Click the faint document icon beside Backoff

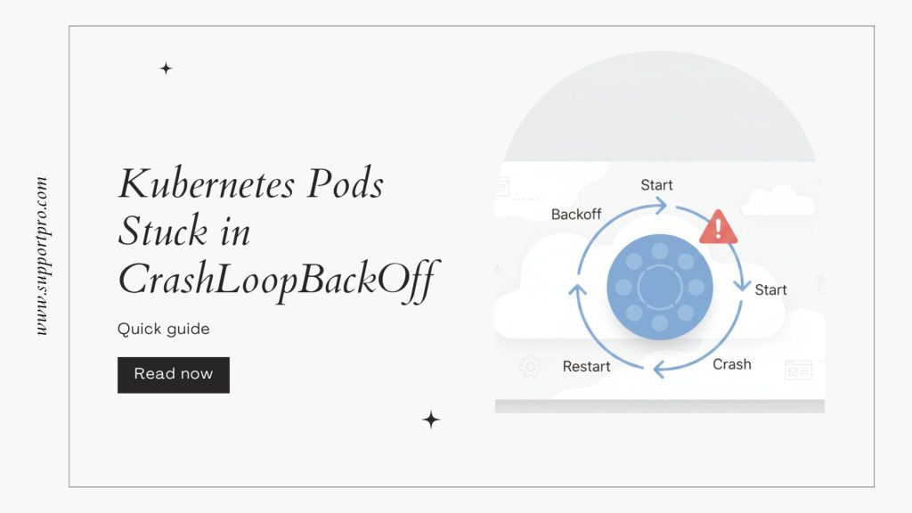(502, 188)
